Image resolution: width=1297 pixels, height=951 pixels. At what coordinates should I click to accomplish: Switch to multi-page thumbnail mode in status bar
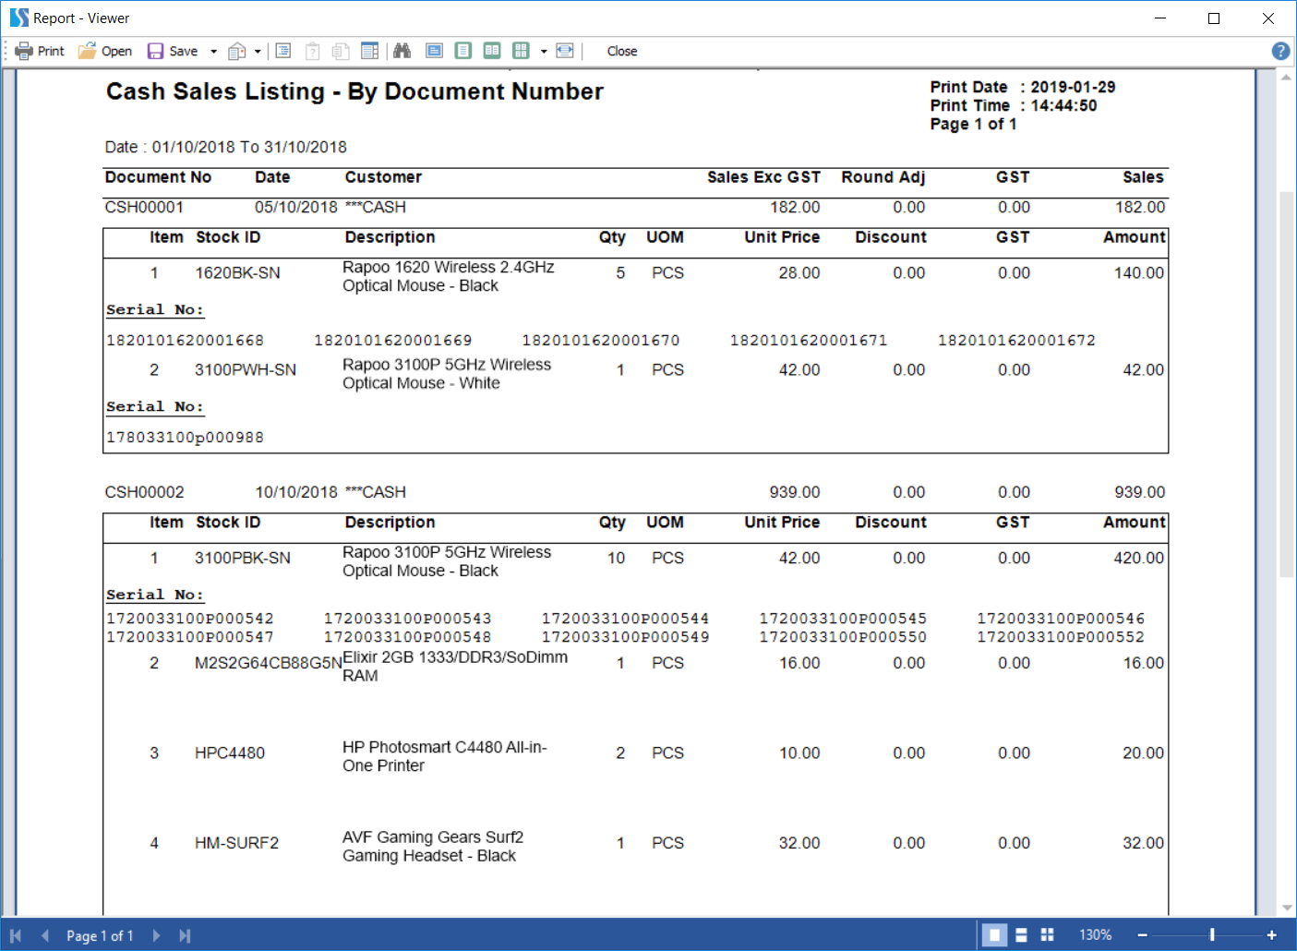point(1047,935)
